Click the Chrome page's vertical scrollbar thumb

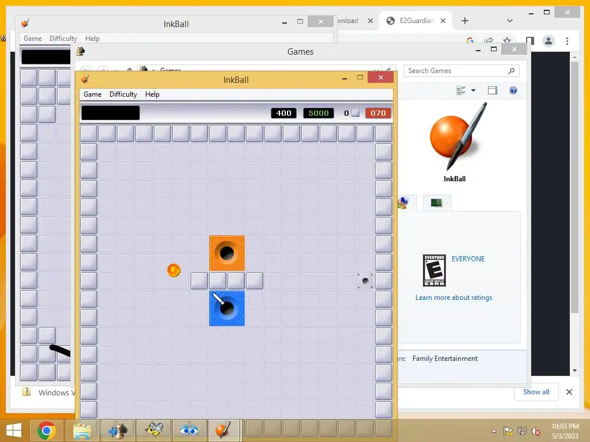tap(574, 187)
